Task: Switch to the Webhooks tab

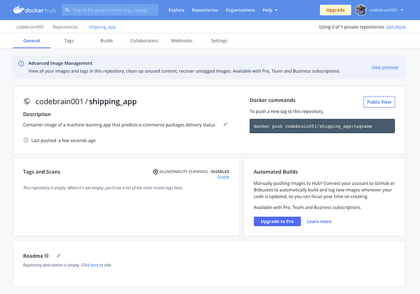Action: click(x=182, y=41)
